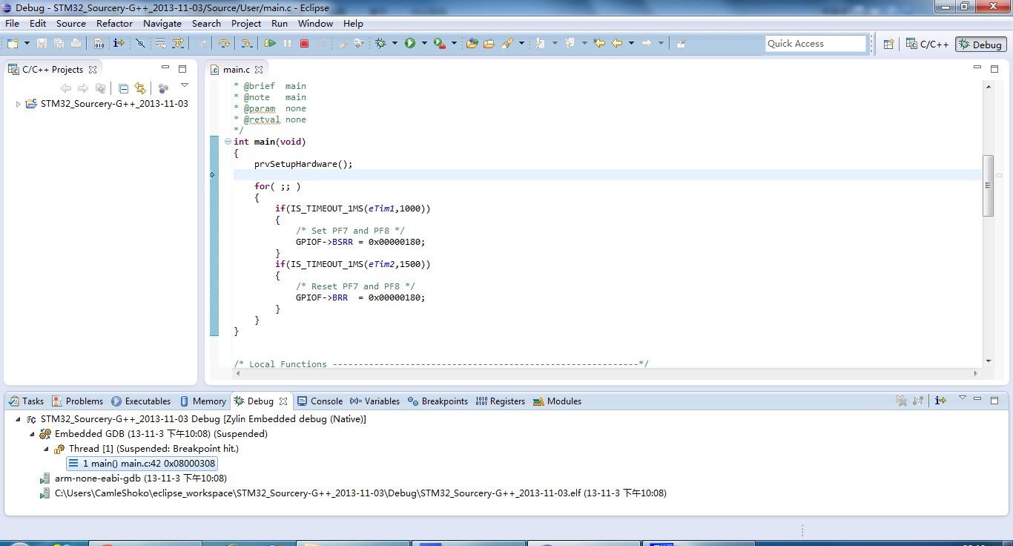Toggle the breakpoint in the editor margin
This screenshot has width=1013, height=546.
214,175
